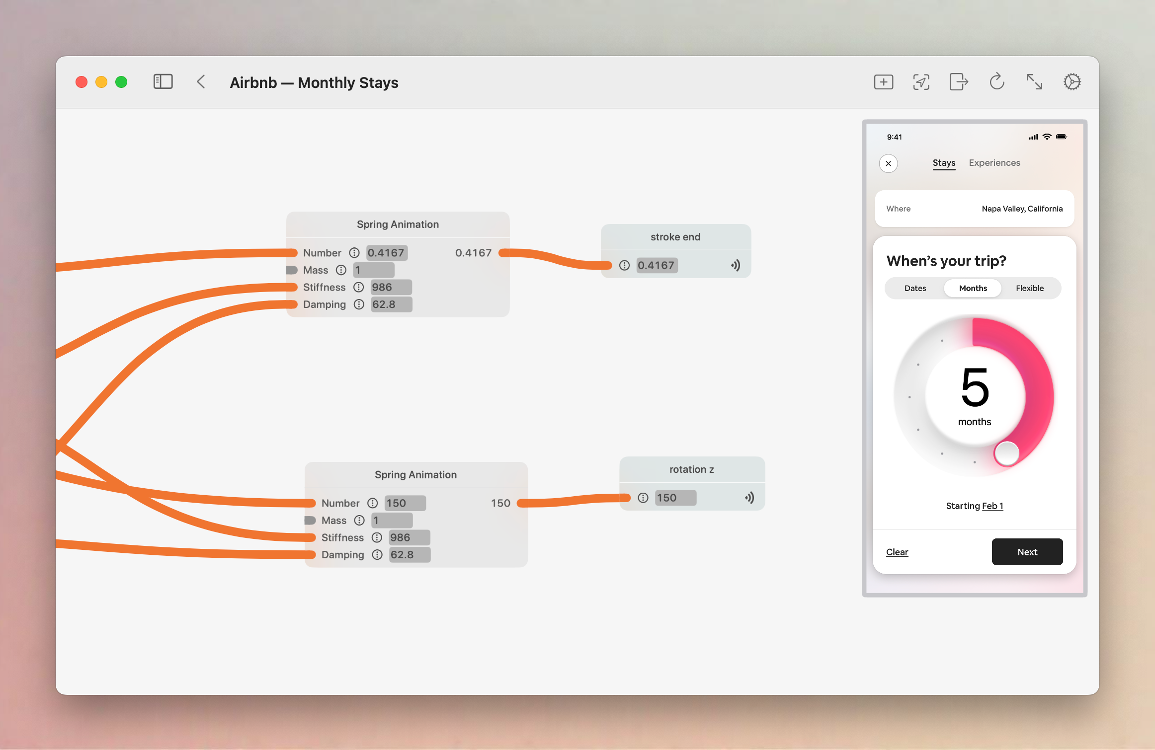Click the white dial knob on the month ring

point(1007,453)
